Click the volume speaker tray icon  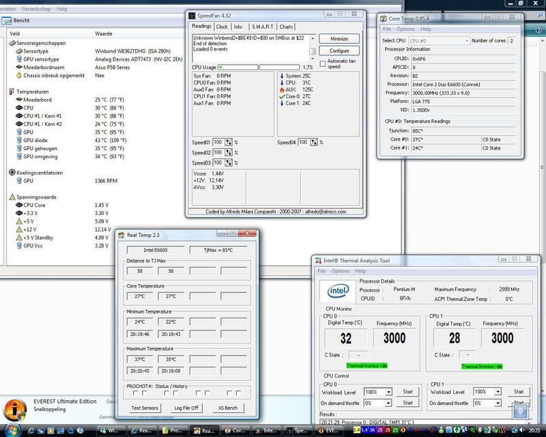coord(522,431)
